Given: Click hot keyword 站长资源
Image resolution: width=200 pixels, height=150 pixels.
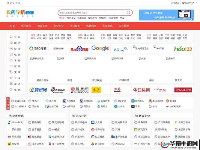Looking at the screenshot, I should (82, 18).
